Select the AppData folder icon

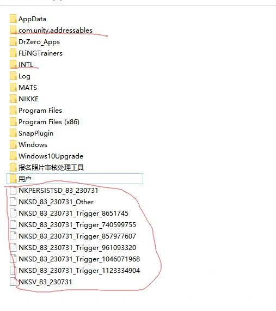point(13,19)
